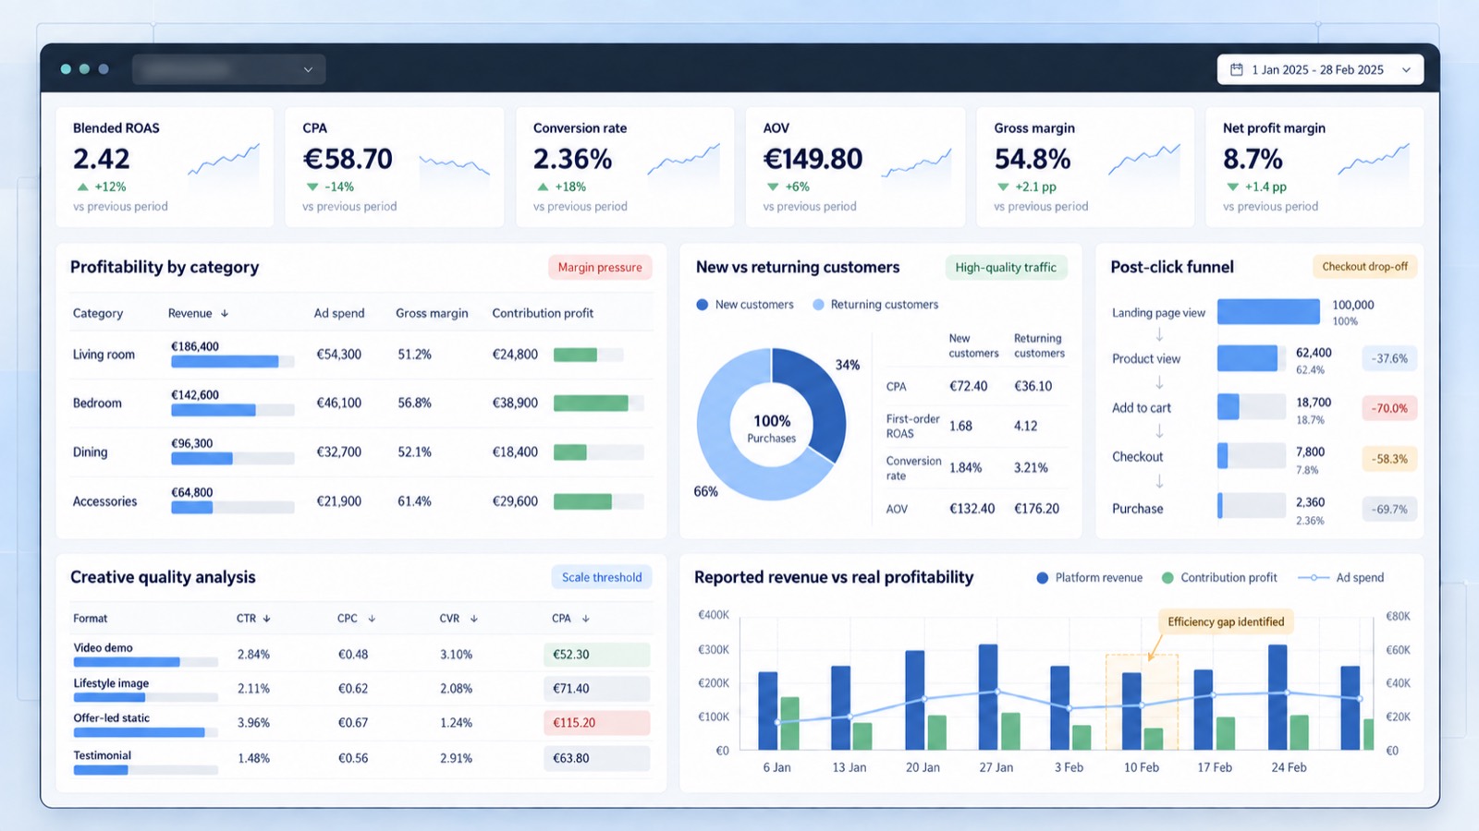Click the Gross margin trend arrow icon
This screenshot has height=831, width=1479.
coord(1003,187)
